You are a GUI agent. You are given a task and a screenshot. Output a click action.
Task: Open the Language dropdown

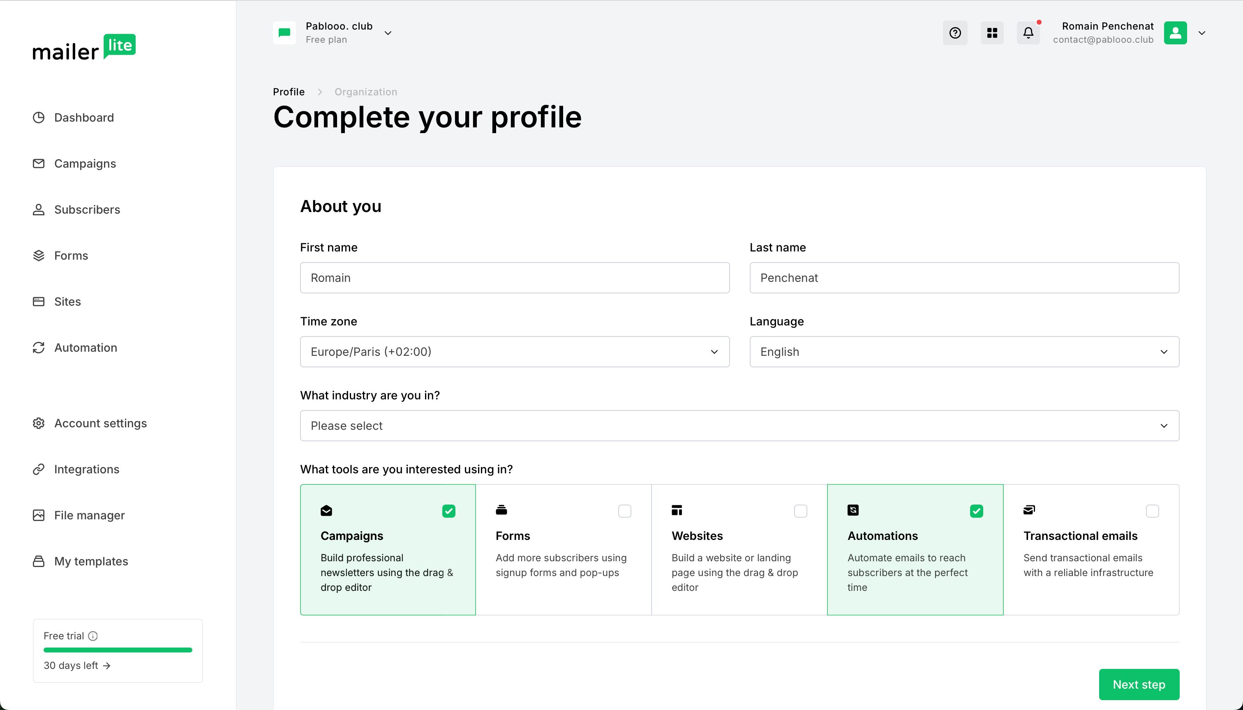click(x=964, y=352)
